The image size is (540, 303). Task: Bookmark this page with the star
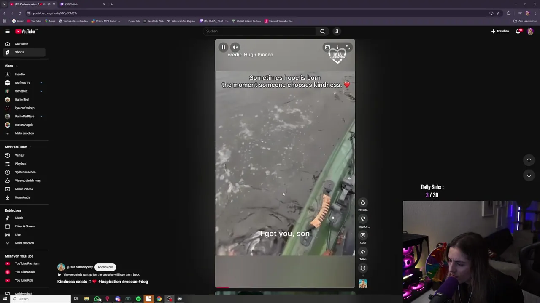pyautogui.click(x=498, y=13)
